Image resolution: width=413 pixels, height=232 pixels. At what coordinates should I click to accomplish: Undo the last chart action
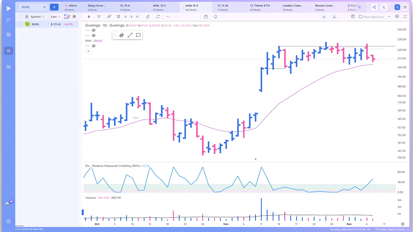(x=168, y=17)
